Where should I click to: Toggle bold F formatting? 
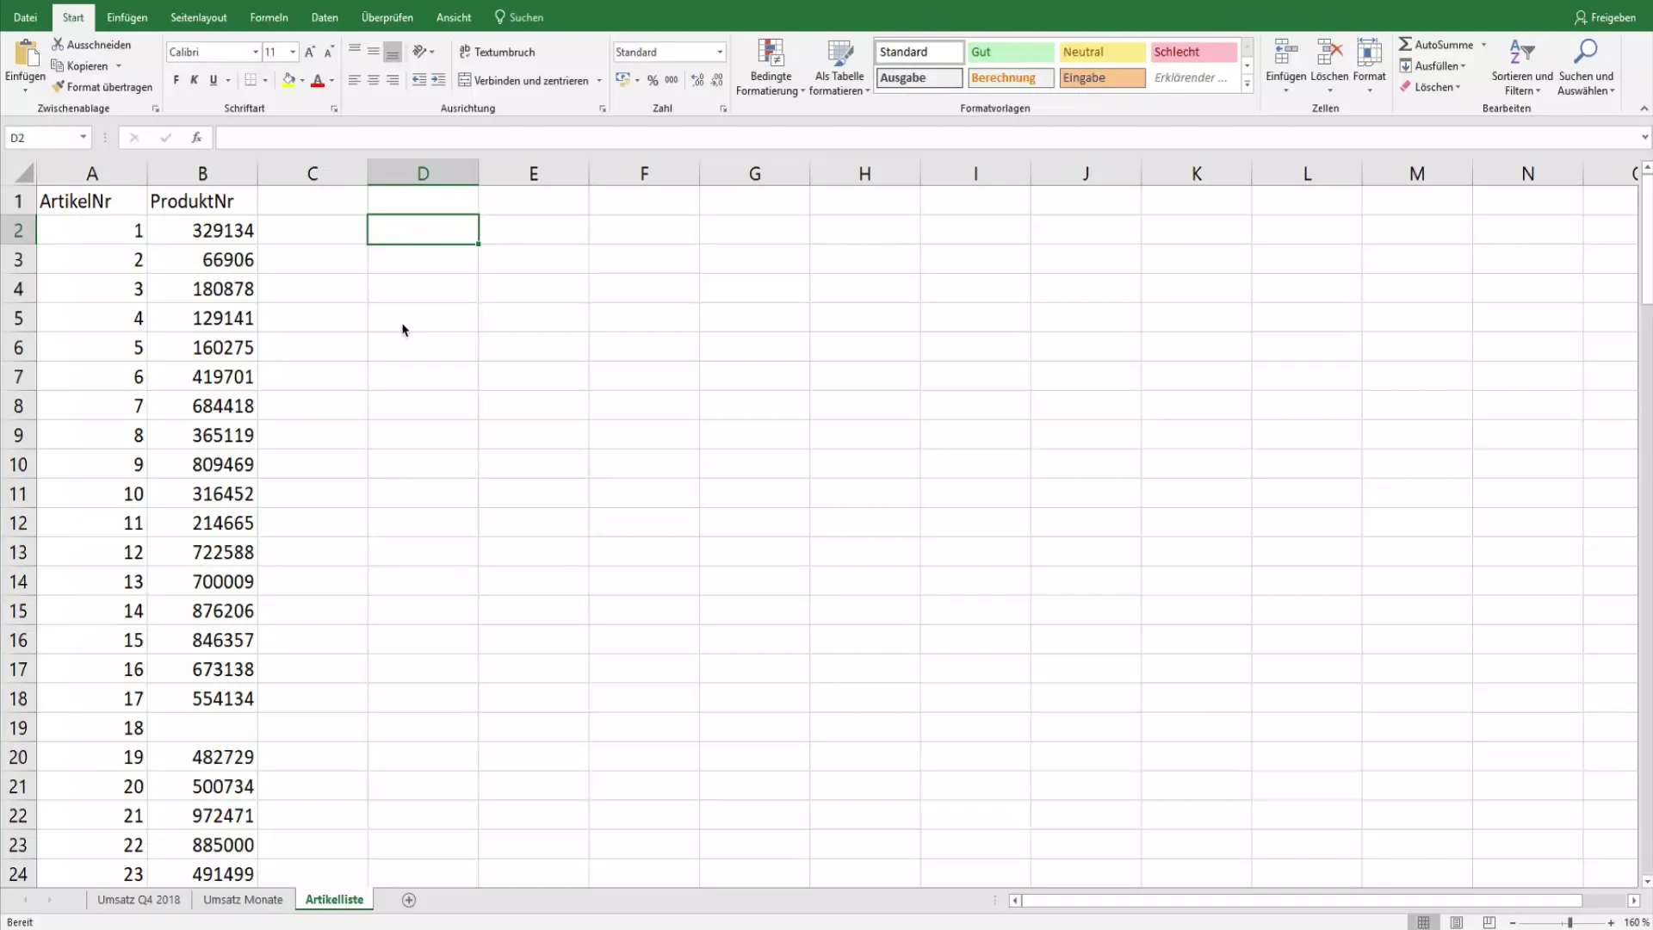pos(176,80)
